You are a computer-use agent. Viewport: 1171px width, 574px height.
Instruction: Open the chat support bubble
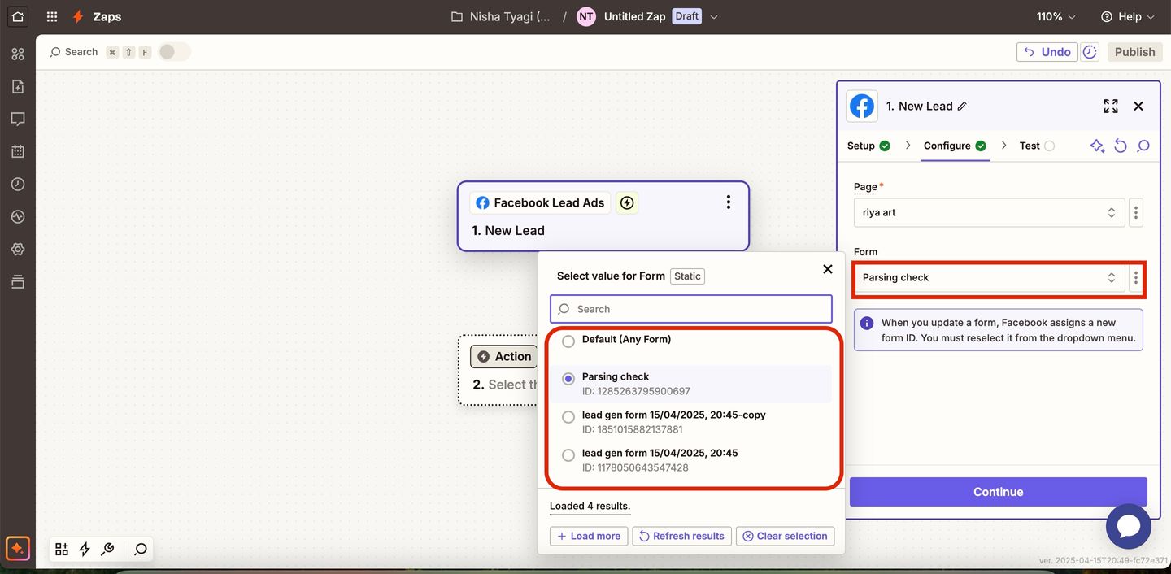pos(1129,526)
